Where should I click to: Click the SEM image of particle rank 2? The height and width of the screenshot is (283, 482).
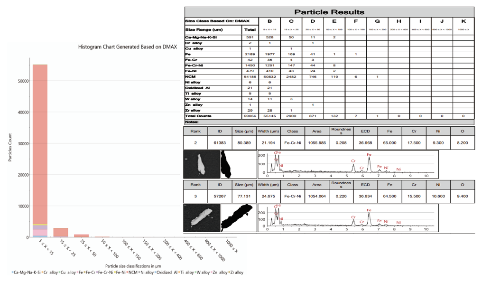pos(202,164)
